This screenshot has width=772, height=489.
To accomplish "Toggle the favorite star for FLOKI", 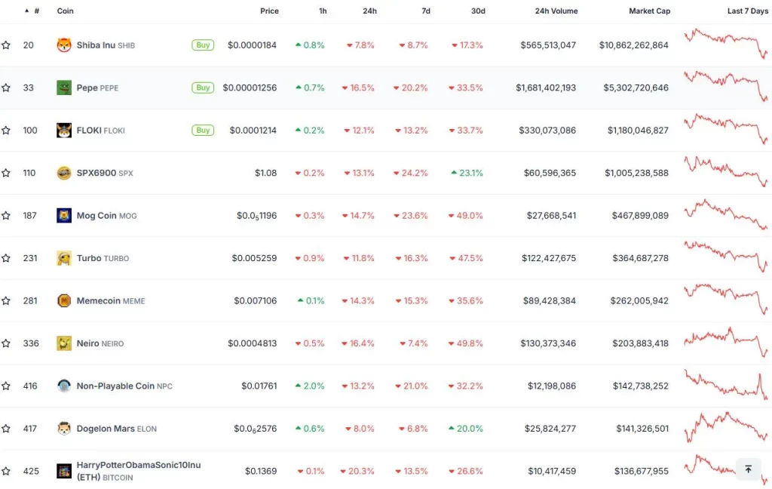I will pos(6,131).
